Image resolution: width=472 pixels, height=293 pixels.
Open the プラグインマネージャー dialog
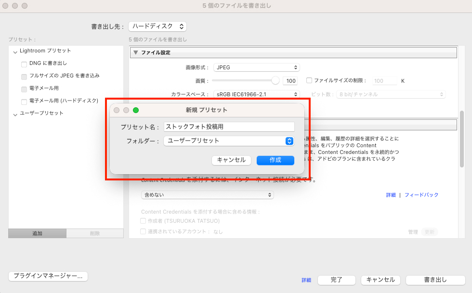(48, 276)
